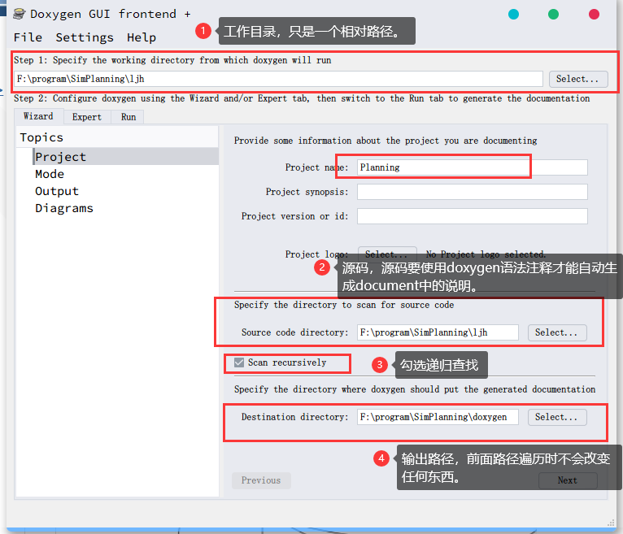Switch to the Expert tab
This screenshot has width=623, height=534.
[87, 117]
